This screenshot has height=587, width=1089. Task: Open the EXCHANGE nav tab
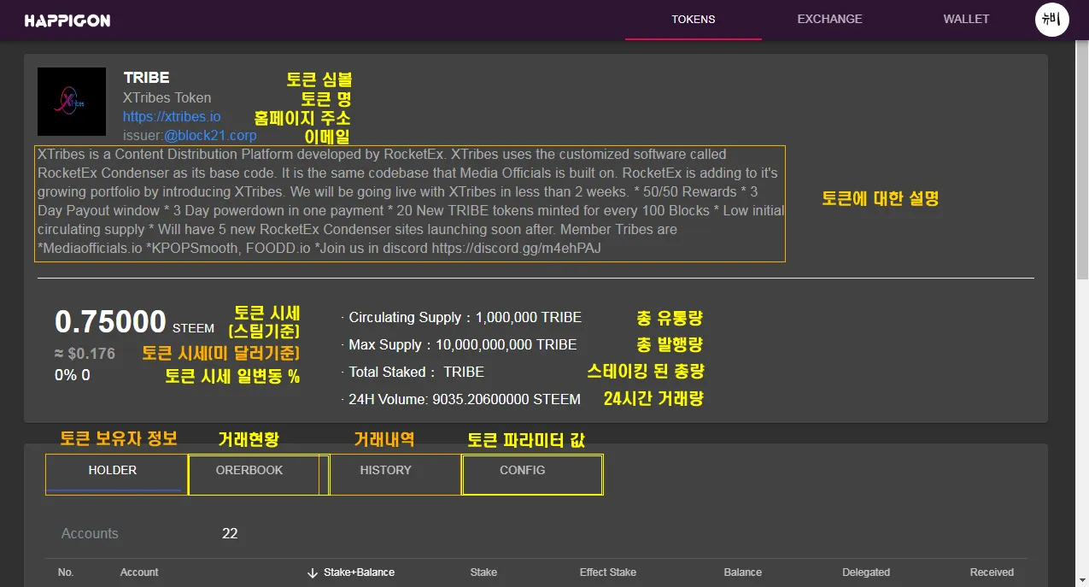pyautogui.click(x=829, y=20)
